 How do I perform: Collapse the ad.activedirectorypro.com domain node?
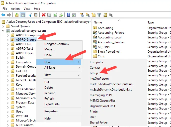click(x=3, y=31)
